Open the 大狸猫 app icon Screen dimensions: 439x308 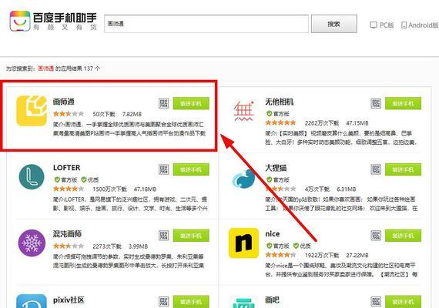[x=243, y=179]
